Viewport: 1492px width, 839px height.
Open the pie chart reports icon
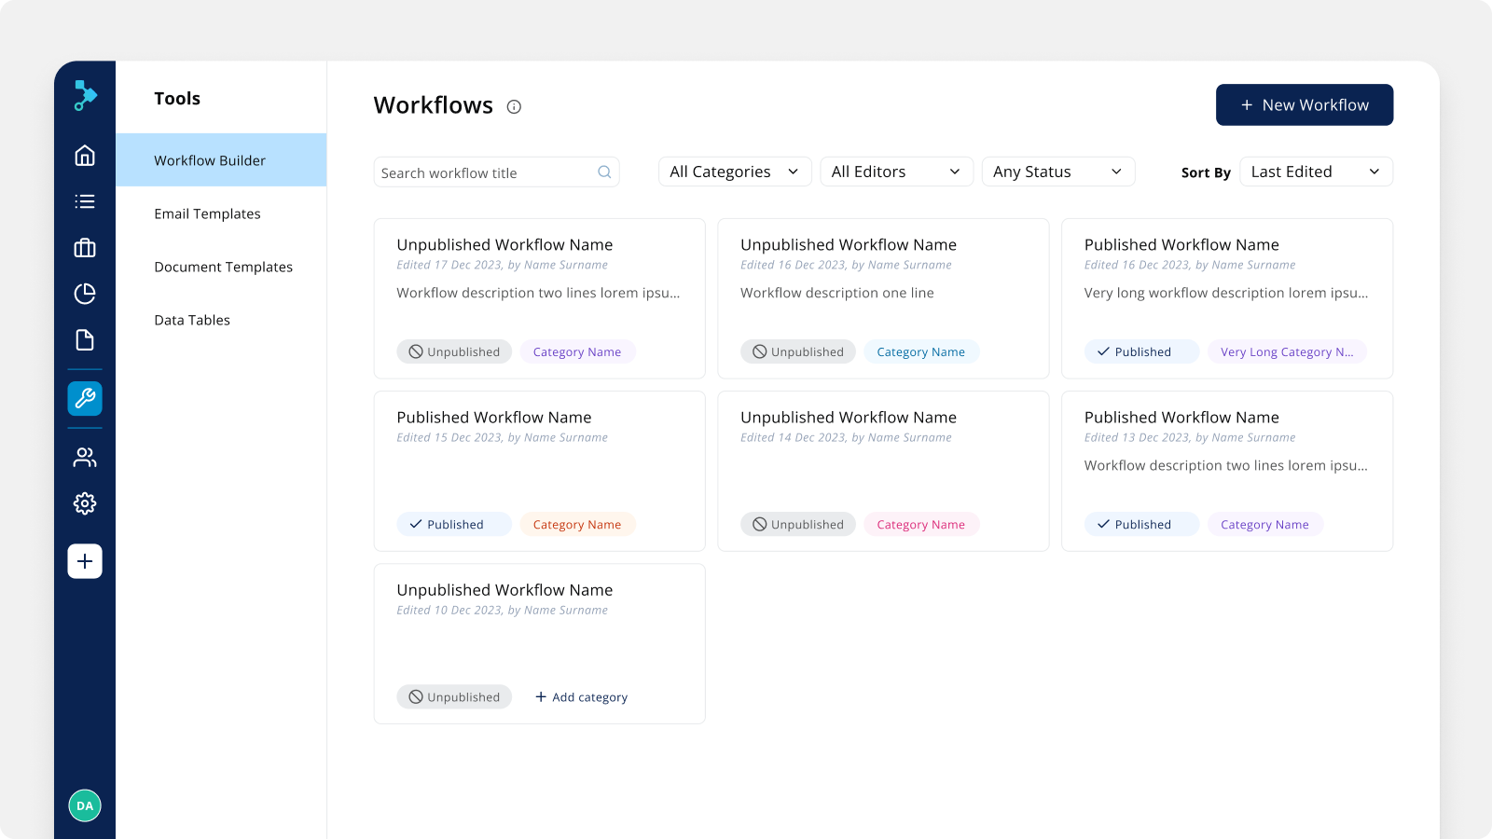85,294
